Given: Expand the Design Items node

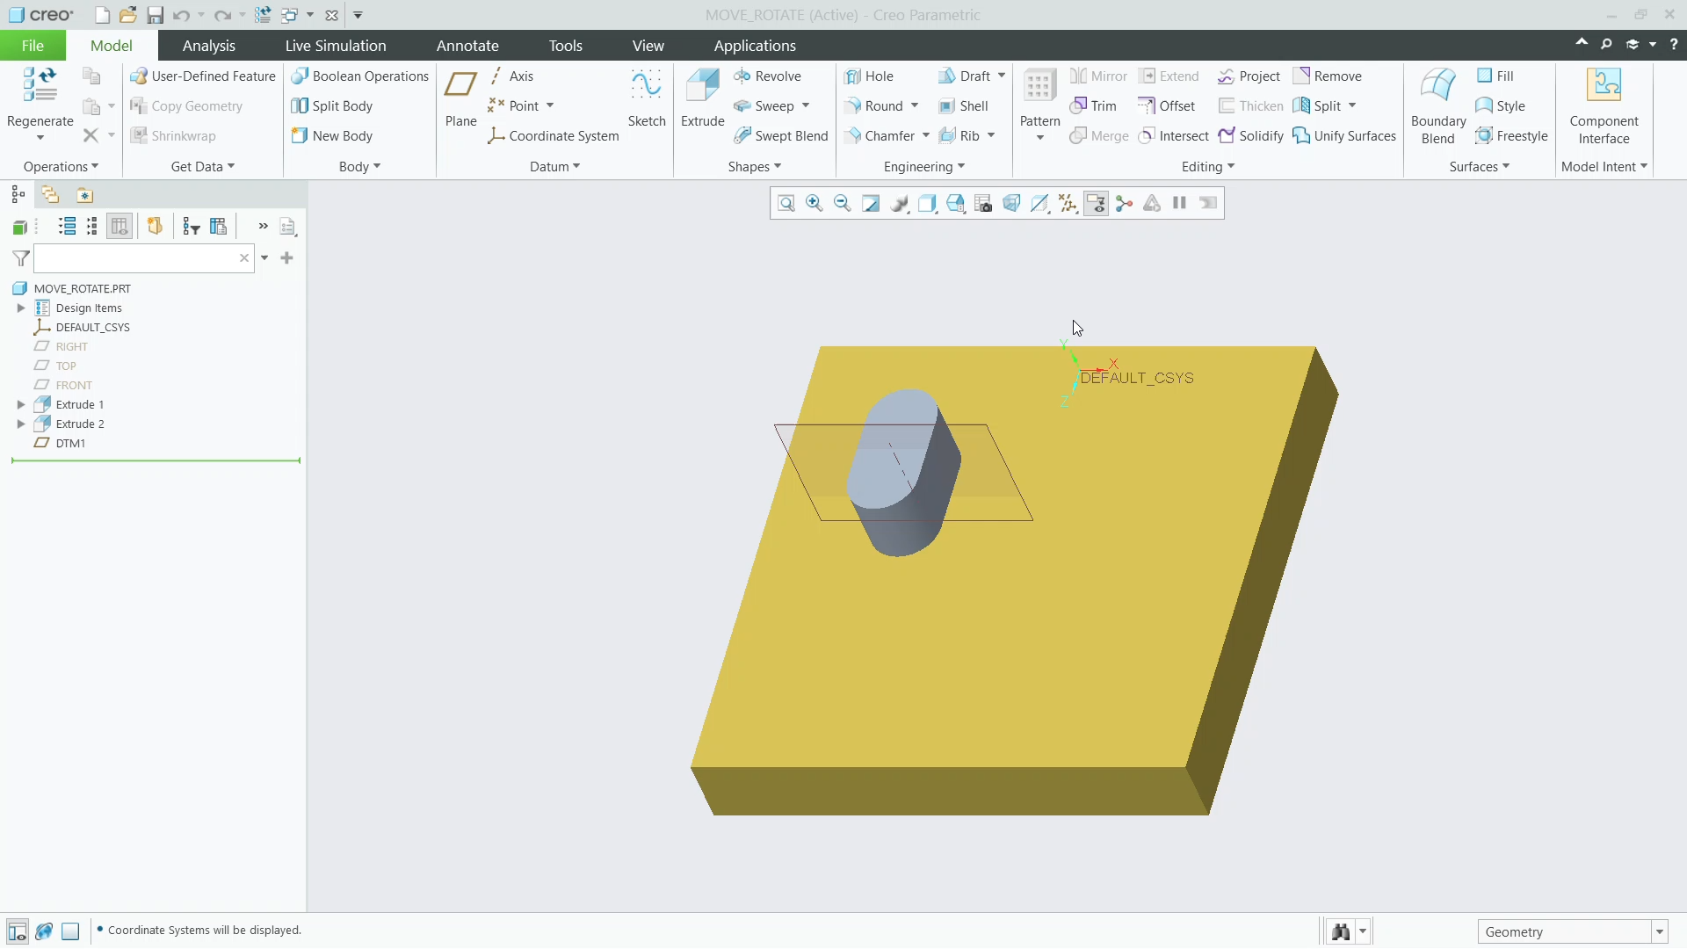Looking at the screenshot, I should tap(21, 308).
